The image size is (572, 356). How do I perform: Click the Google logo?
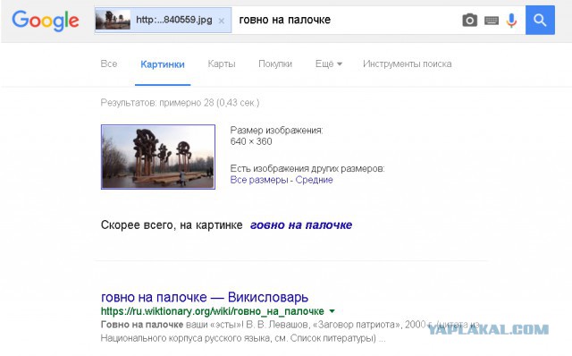point(46,21)
